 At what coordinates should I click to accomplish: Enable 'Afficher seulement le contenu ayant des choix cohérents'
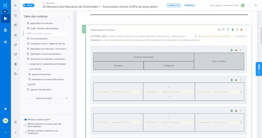tap(25, 125)
